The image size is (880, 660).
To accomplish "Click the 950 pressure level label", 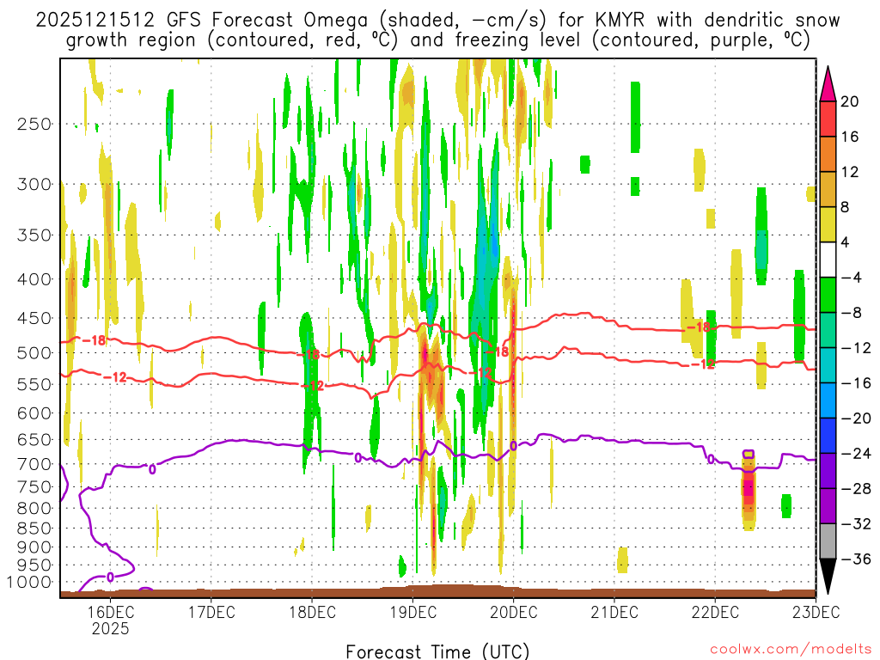I will coord(34,565).
